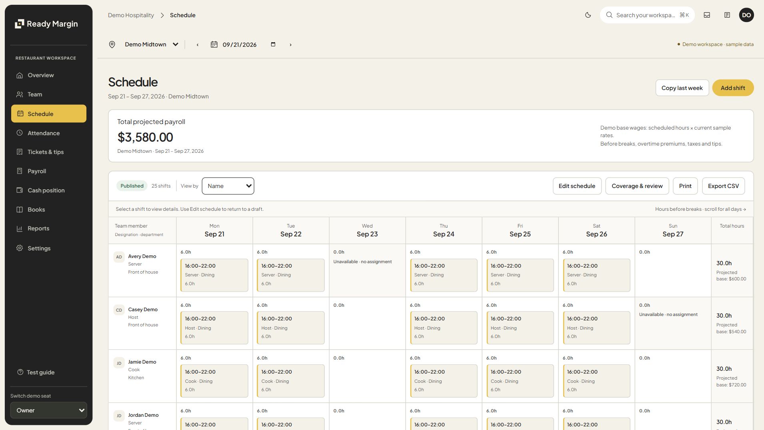
Task: Open Payroll in the sidebar
Action: (49, 171)
